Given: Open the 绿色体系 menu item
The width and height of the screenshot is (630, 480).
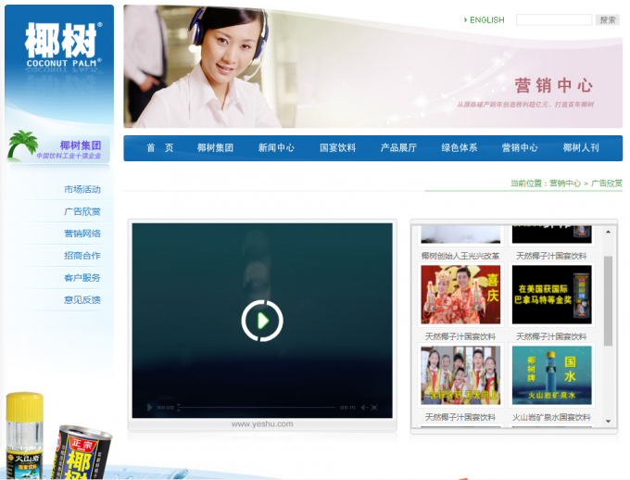Looking at the screenshot, I should coord(460,148).
